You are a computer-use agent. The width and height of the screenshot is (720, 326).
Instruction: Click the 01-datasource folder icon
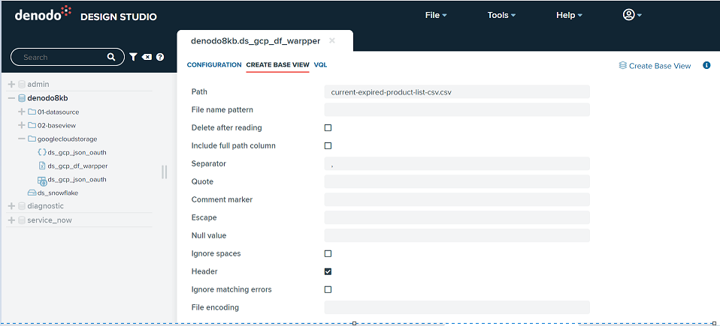pos(32,112)
